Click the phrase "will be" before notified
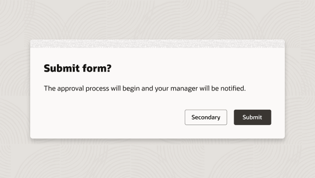This screenshot has height=178, width=315. 209,89
